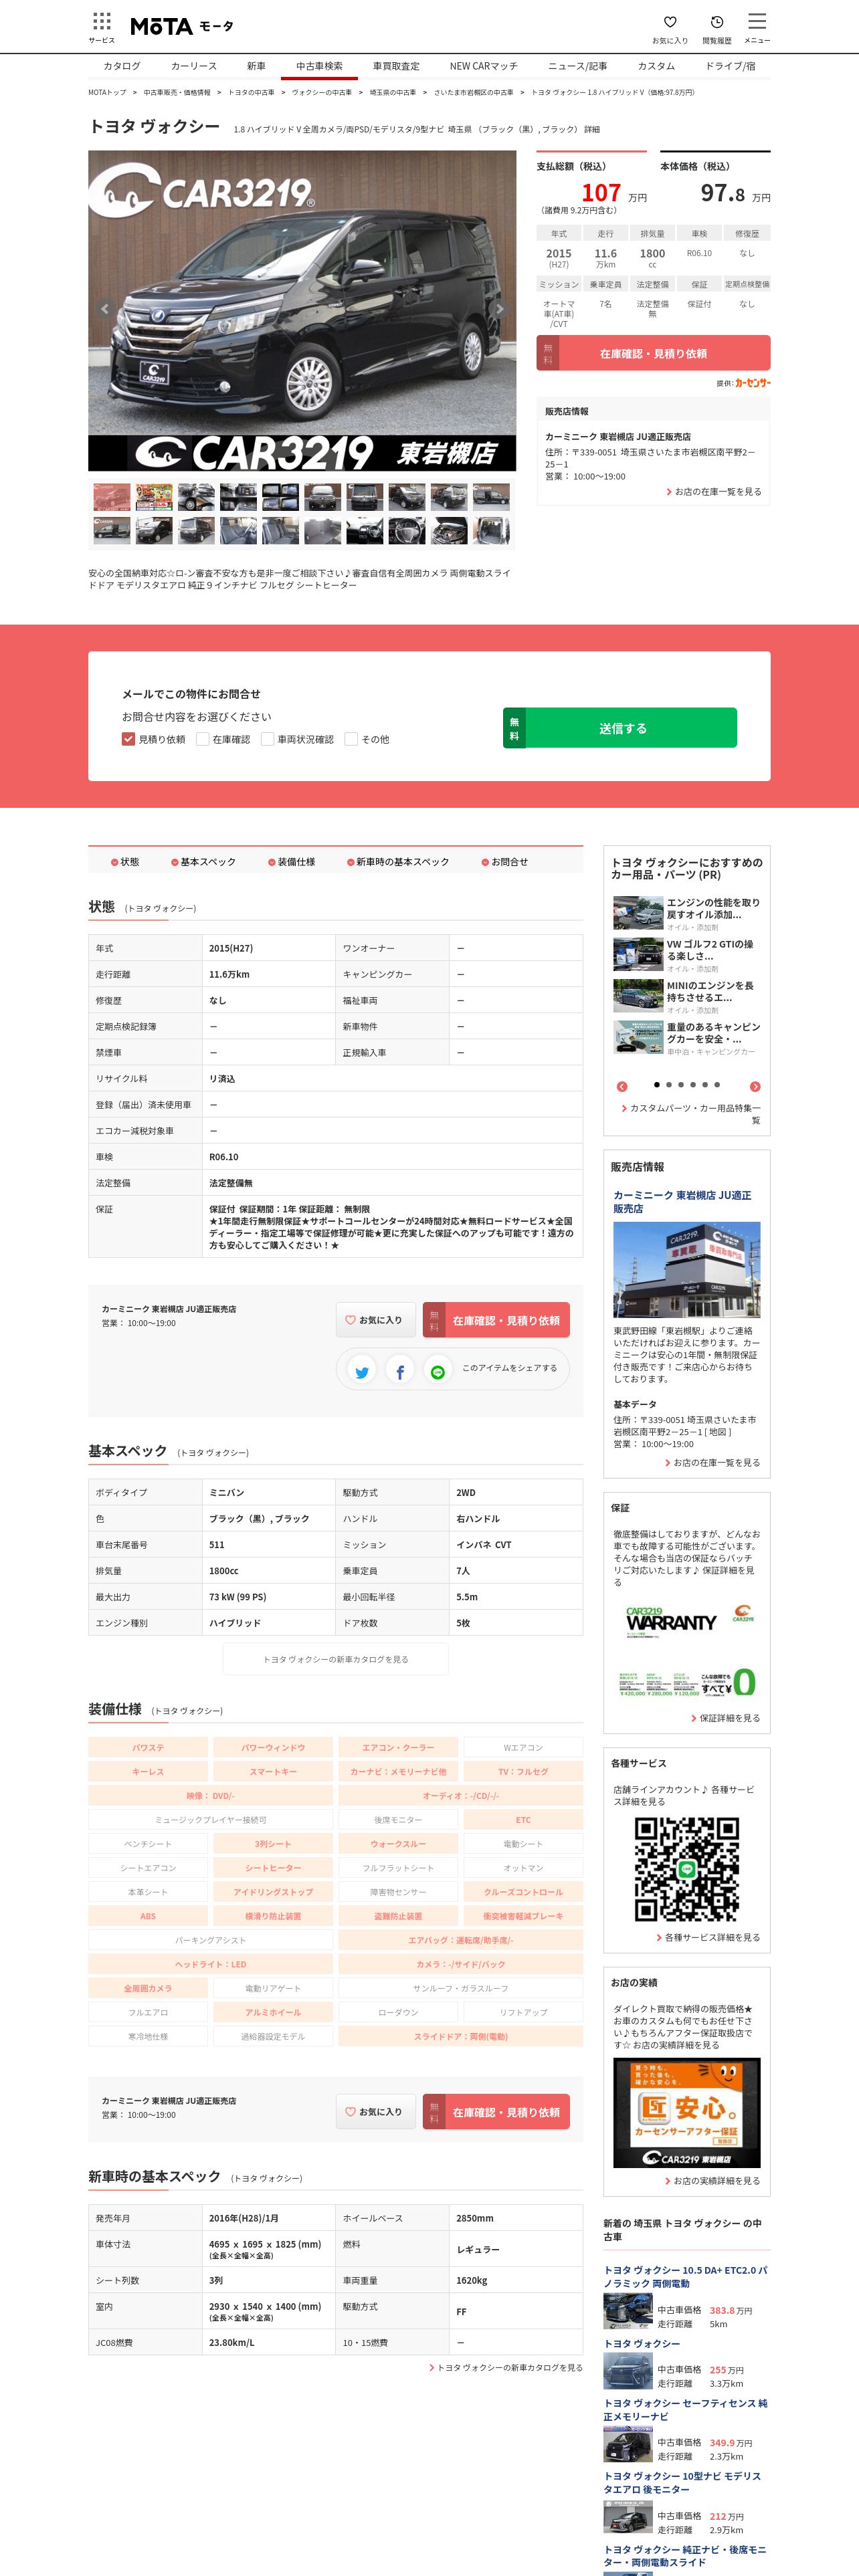Open the カタログ nav menu

[x=122, y=66]
